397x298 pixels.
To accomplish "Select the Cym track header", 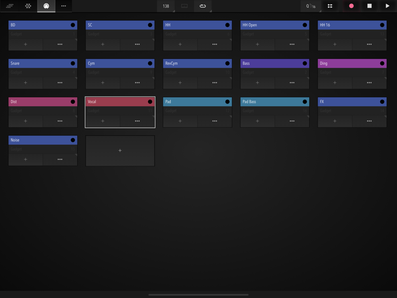I will (x=120, y=64).
